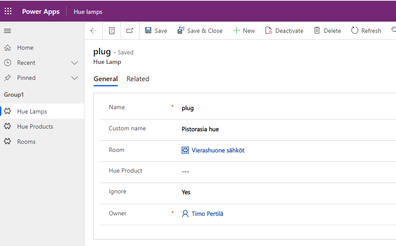Select the General tab
Screen dimensions: 396x246
pyautogui.click(x=106, y=79)
